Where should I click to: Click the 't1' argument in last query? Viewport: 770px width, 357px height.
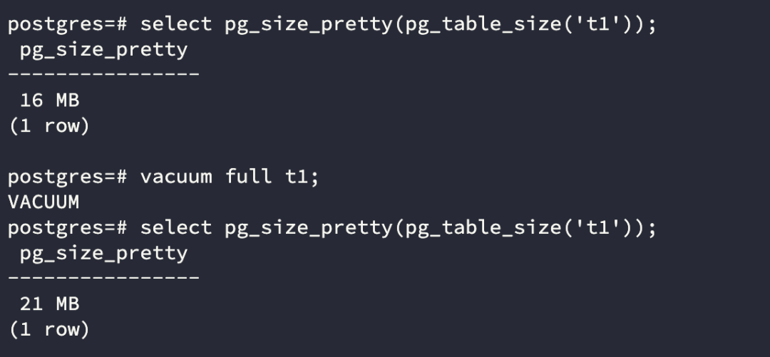(x=602, y=227)
